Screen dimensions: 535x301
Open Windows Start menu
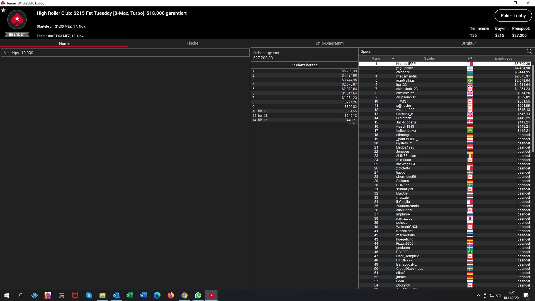pyautogui.click(x=7, y=295)
